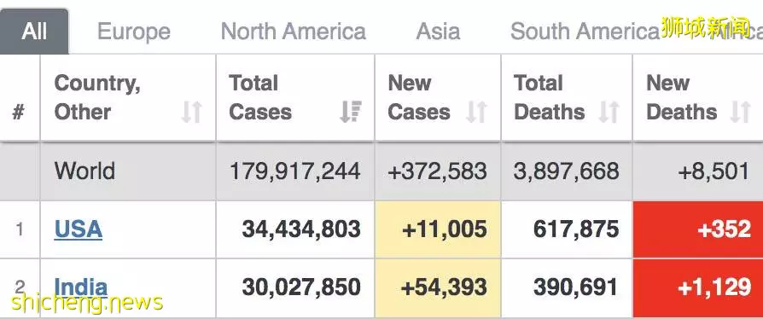The image size is (763, 319).
Task: Click the Total Cases header text
Action: [x=260, y=98]
